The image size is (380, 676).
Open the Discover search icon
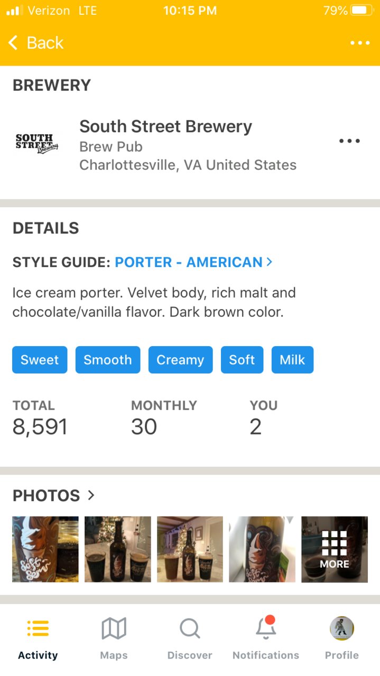190,629
